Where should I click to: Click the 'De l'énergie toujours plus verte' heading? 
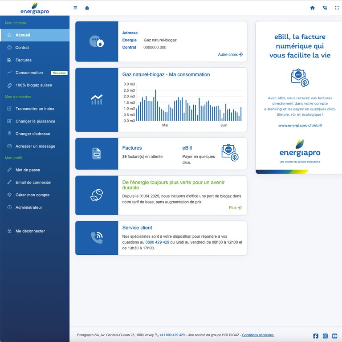click(173, 185)
